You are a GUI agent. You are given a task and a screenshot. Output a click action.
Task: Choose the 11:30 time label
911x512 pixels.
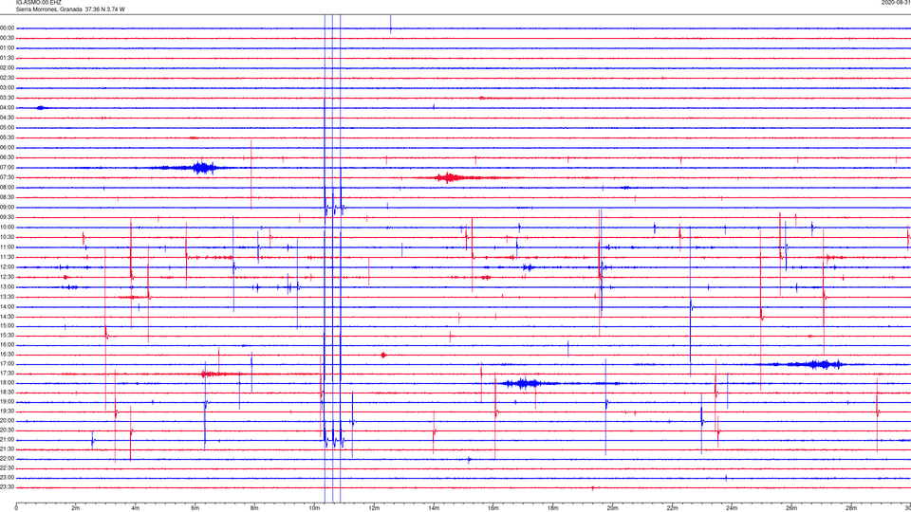click(7, 257)
